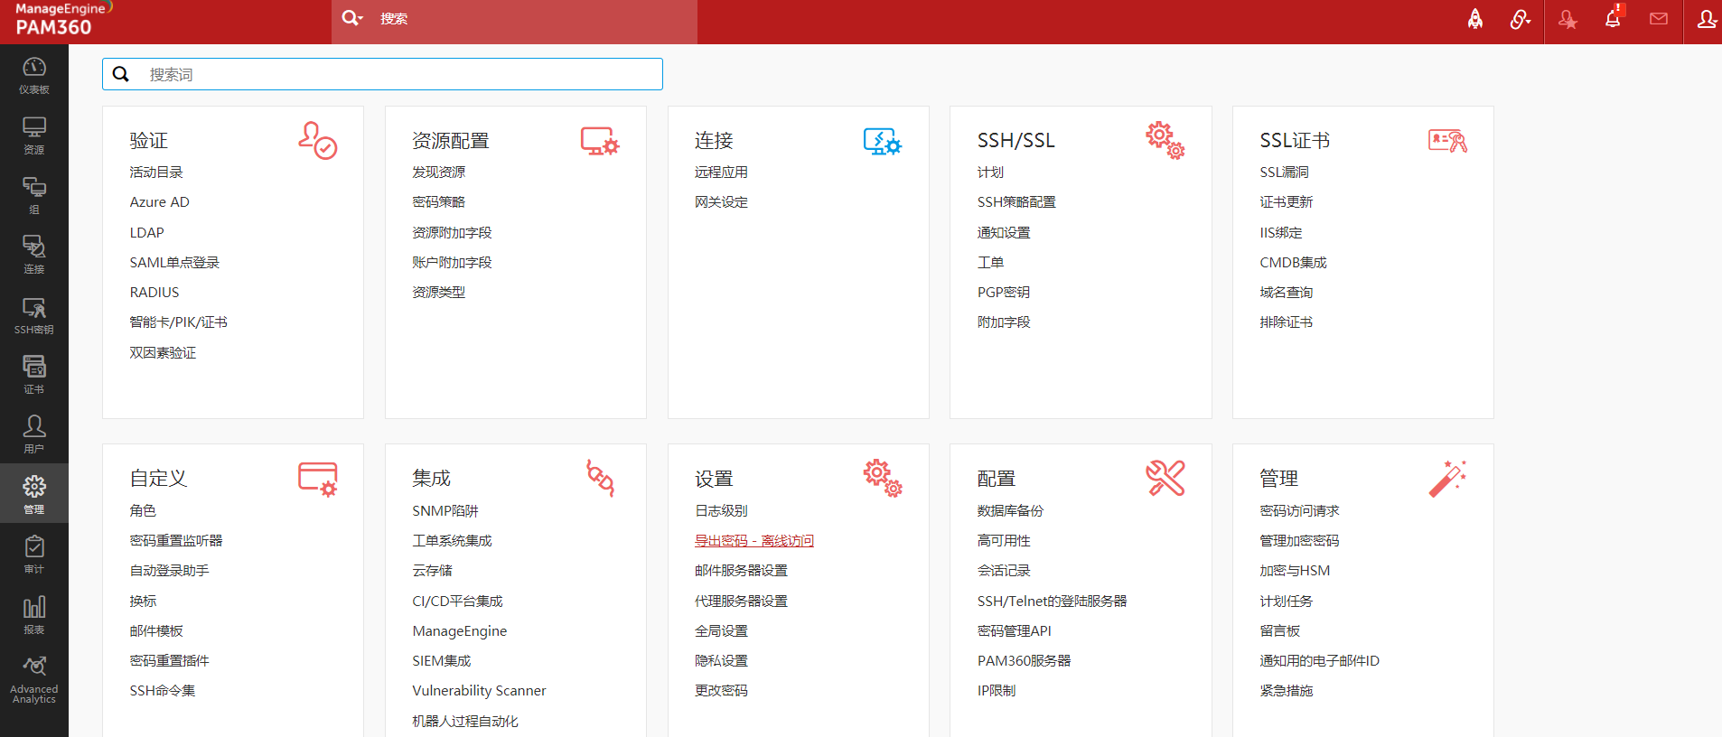
Task: Open 域名查询 link
Action: [x=1287, y=293]
